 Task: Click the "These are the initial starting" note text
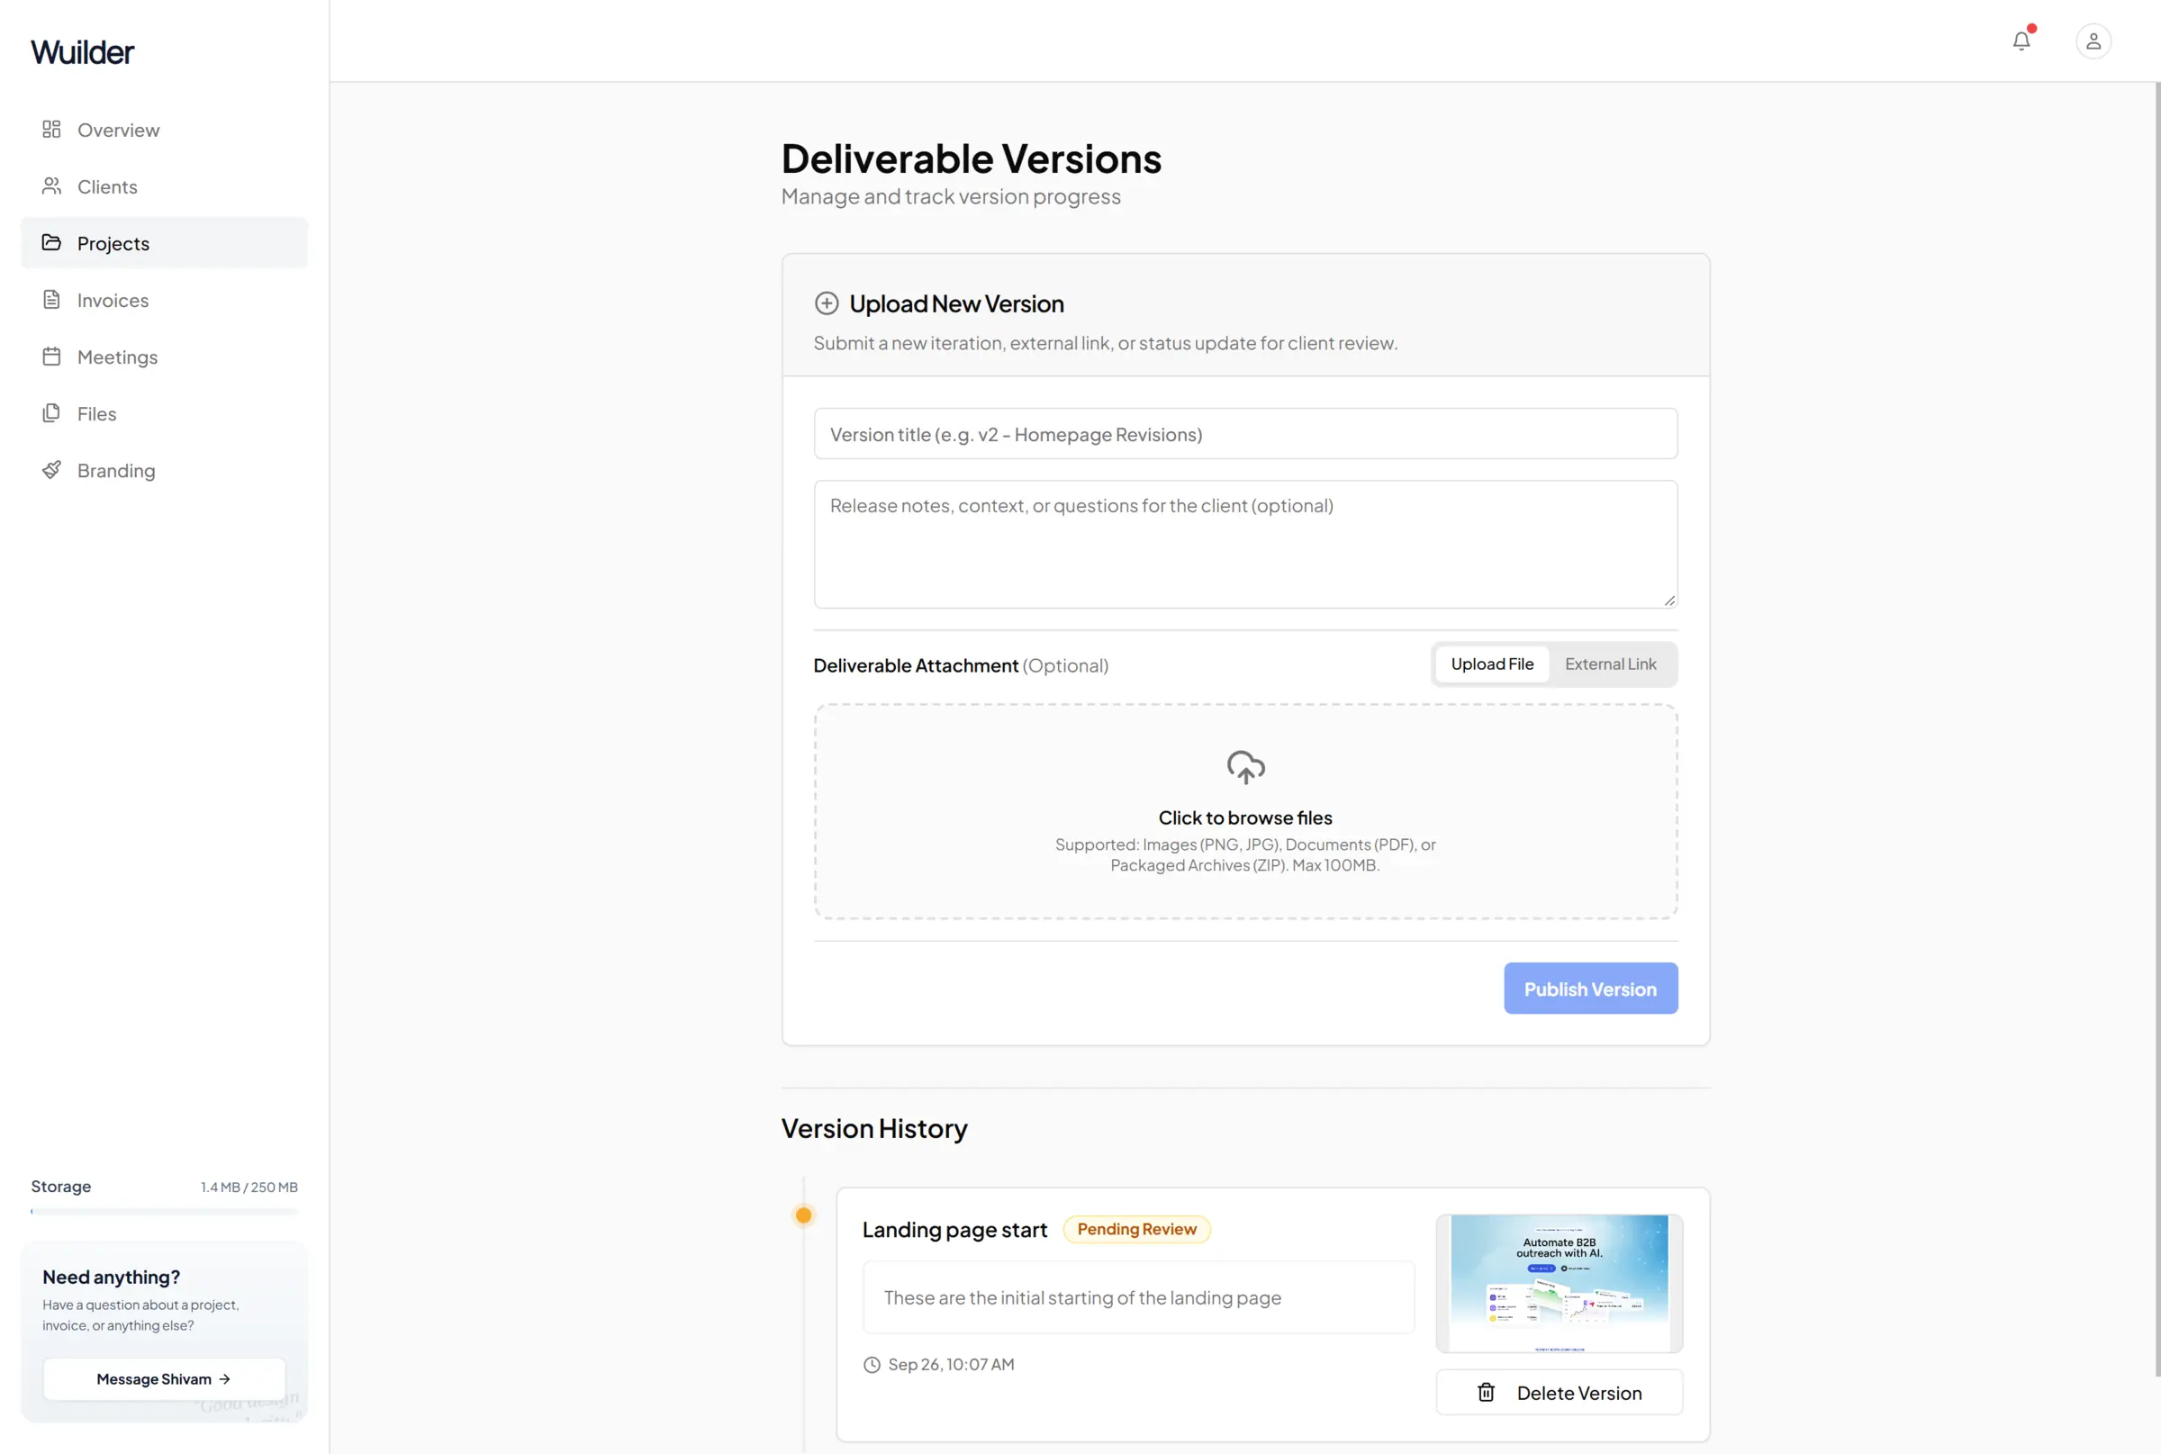(1082, 1297)
